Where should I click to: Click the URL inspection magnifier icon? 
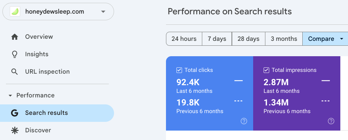[x=15, y=72]
